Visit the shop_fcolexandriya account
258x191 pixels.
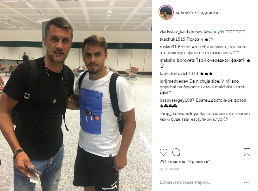[179, 114]
